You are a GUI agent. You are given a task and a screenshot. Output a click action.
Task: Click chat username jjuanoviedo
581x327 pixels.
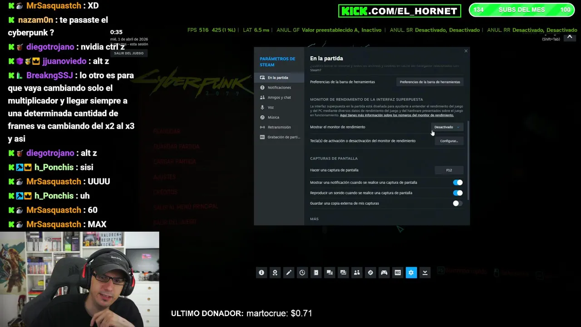[x=64, y=61]
